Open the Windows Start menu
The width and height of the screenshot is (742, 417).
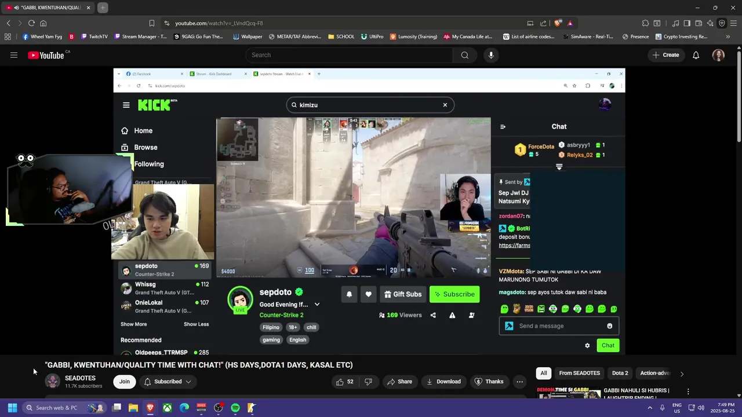click(x=12, y=408)
